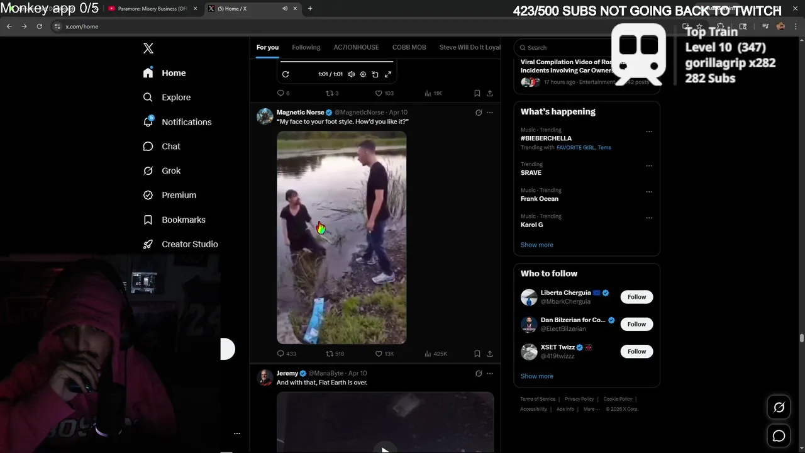Switch to the AC7IONHOUSE tab
Viewport: 805px width, 453px height.
[356, 47]
